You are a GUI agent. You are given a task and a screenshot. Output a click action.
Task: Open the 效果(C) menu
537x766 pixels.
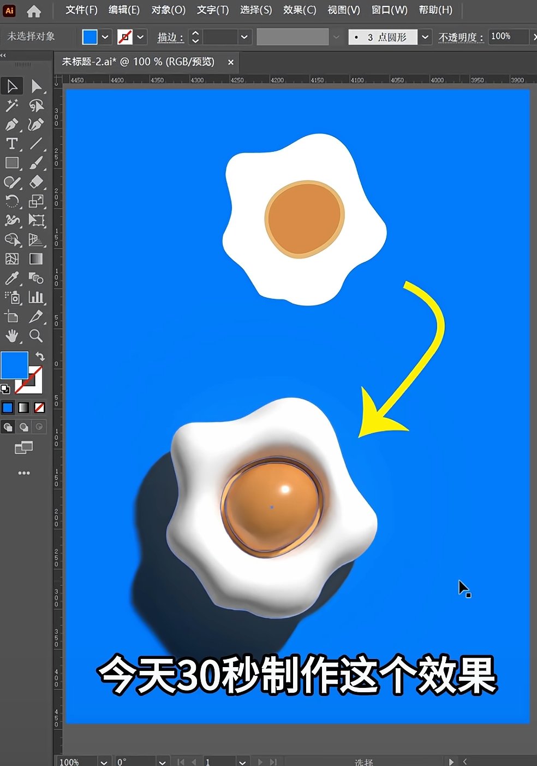(x=299, y=10)
